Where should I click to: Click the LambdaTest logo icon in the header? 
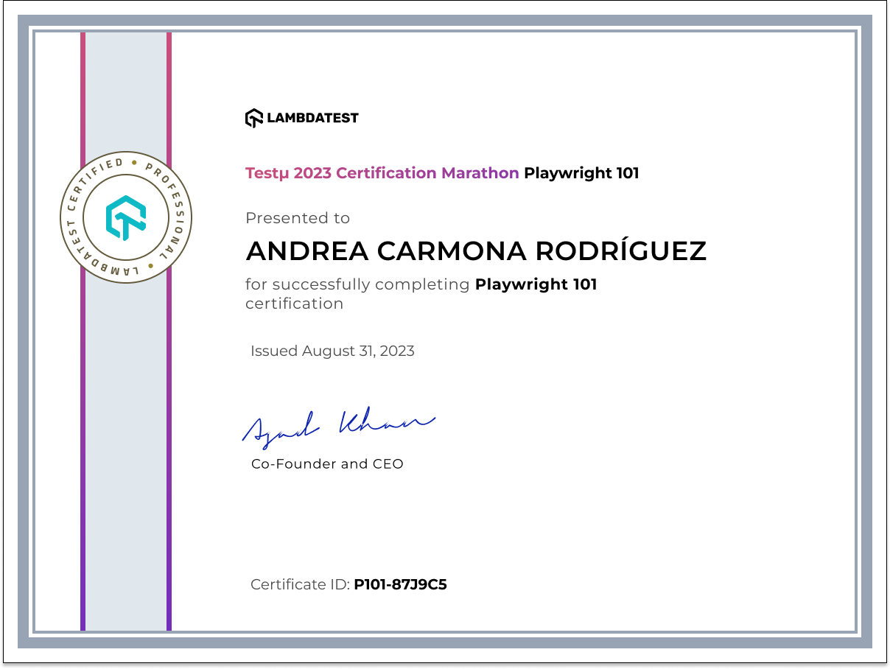[254, 118]
